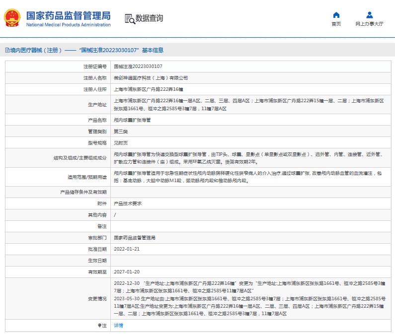Click the 产品名称 row label

click(x=97, y=120)
